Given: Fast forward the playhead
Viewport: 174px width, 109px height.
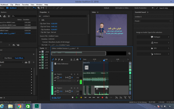Looking at the screenshot, I should click(94, 98).
